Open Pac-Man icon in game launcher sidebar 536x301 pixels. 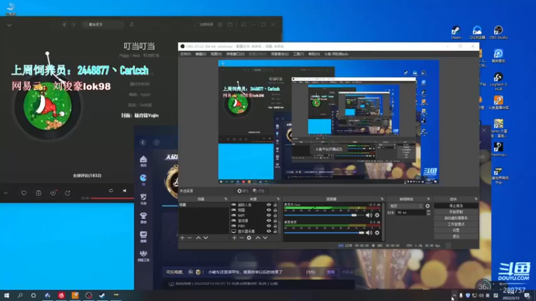pyautogui.click(x=143, y=179)
